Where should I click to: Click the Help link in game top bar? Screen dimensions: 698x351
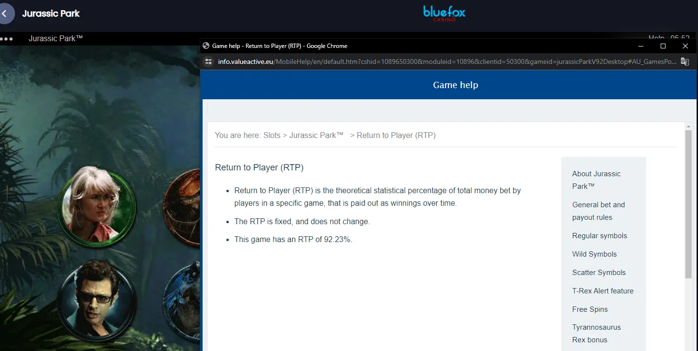click(x=656, y=38)
